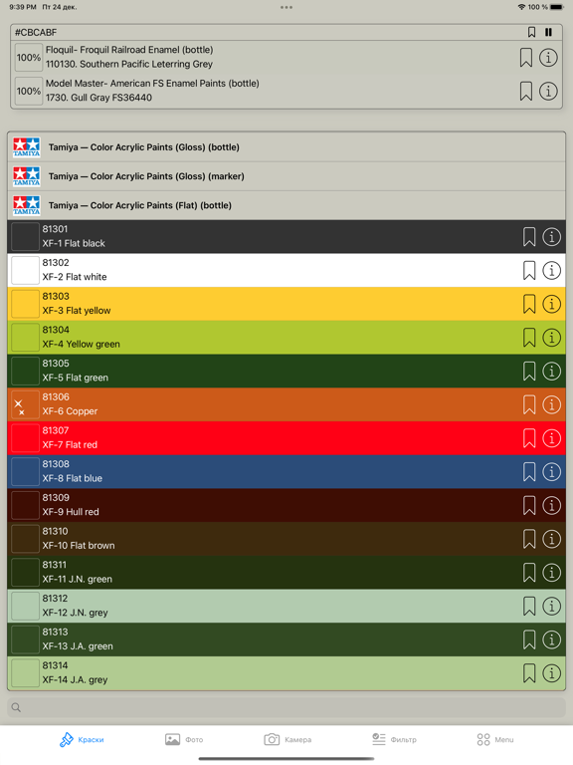Viewport: 573px width, 765px height.
Task: Bookmark XF-6 Copper
Action: click(x=529, y=405)
